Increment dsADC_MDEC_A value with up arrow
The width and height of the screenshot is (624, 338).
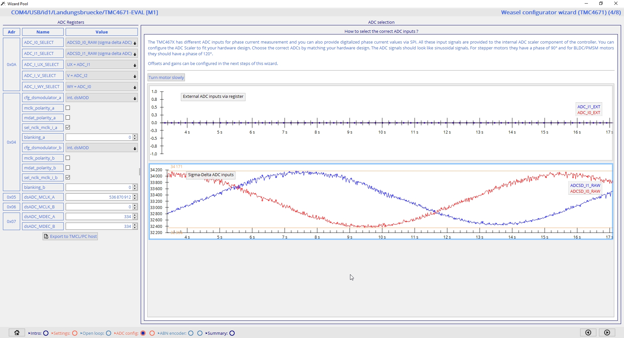(x=135, y=215)
